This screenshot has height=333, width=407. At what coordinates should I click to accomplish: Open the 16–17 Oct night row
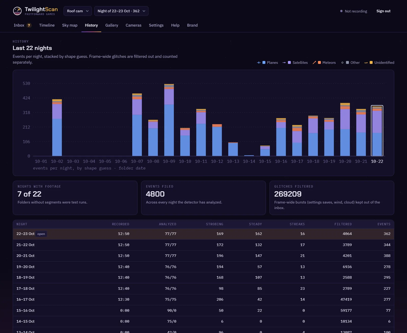pos(203,299)
